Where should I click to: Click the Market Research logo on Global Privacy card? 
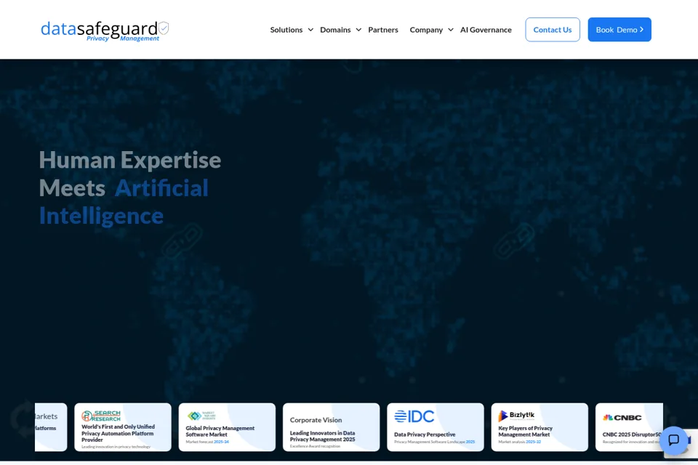click(201, 416)
